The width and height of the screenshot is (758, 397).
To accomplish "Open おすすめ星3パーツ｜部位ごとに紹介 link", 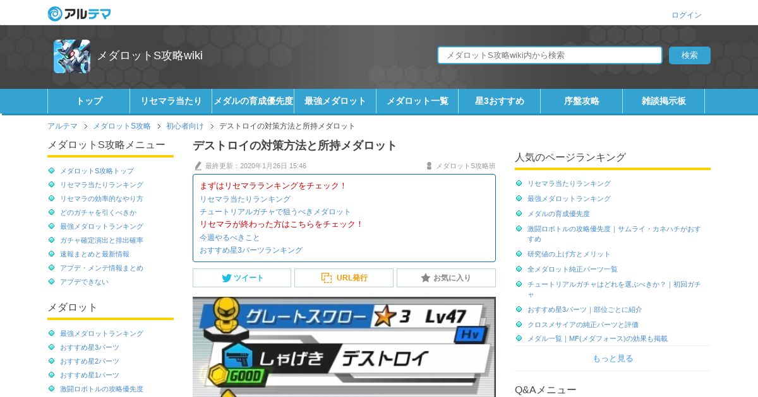I will pyautogui.click(x=585, y=309).
